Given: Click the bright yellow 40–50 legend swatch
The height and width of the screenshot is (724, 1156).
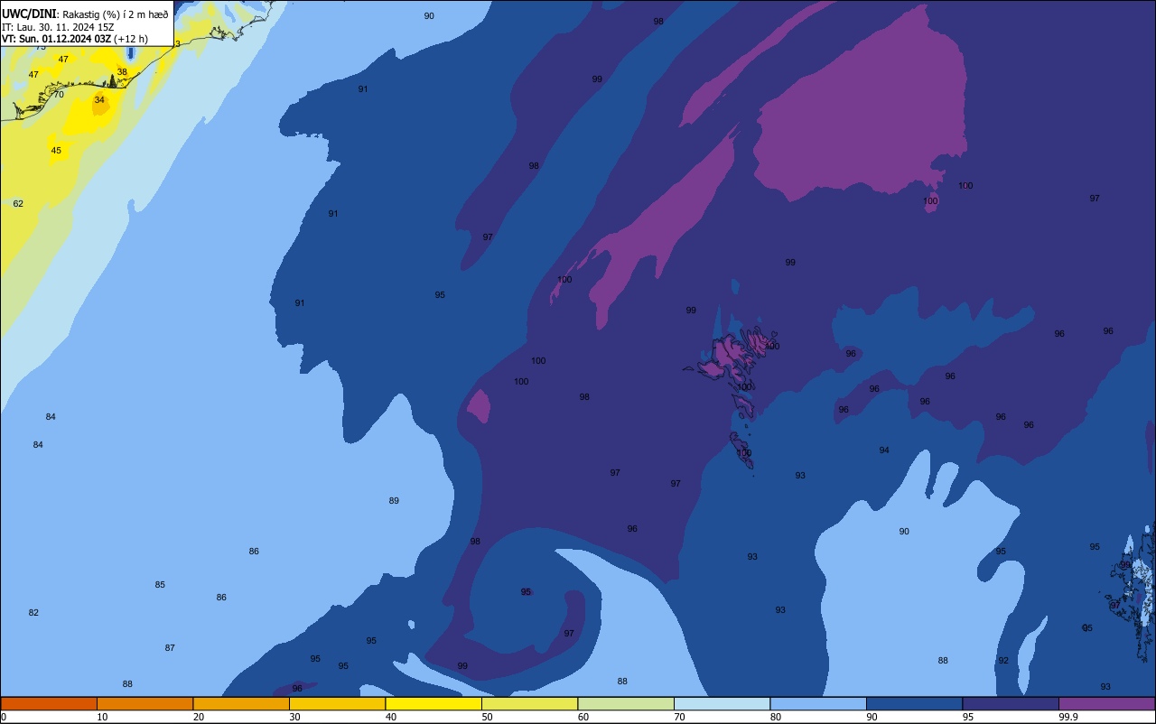Looking at the screenshot, I should click(x=433, y=703).
